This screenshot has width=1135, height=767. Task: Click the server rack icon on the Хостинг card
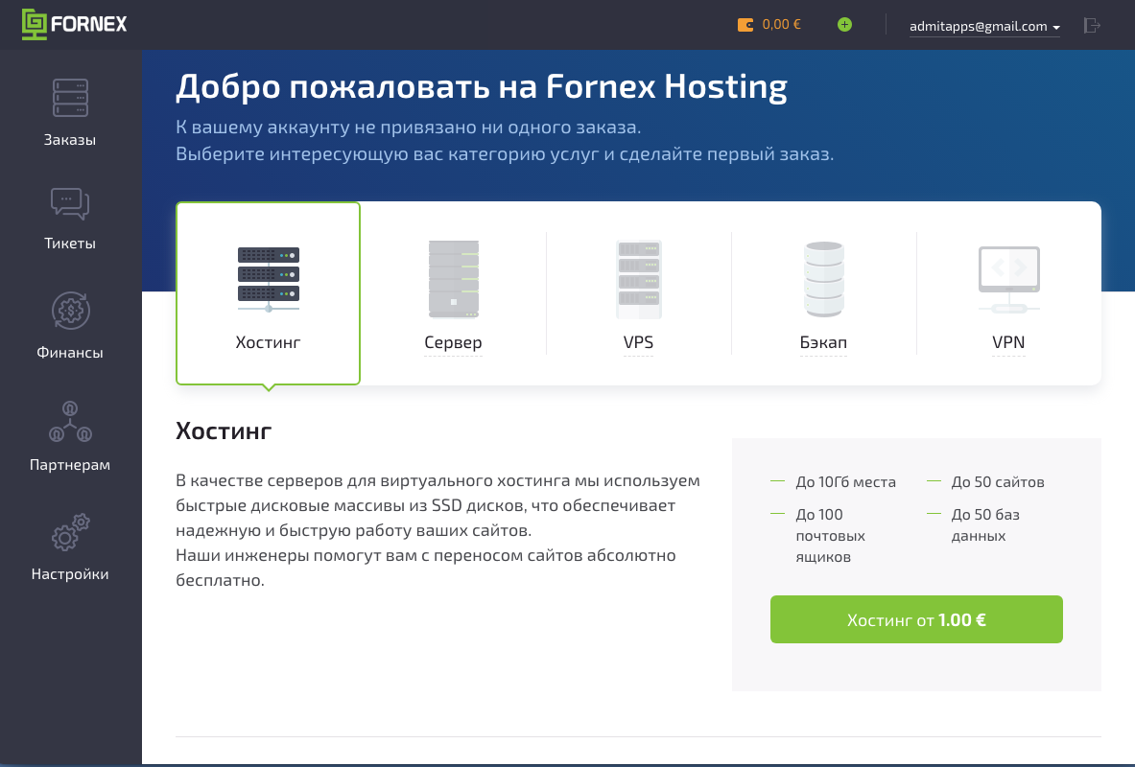click(268, 277)
